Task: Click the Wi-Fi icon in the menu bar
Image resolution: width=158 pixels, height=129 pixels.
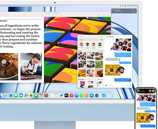Action: coord(120,6)
